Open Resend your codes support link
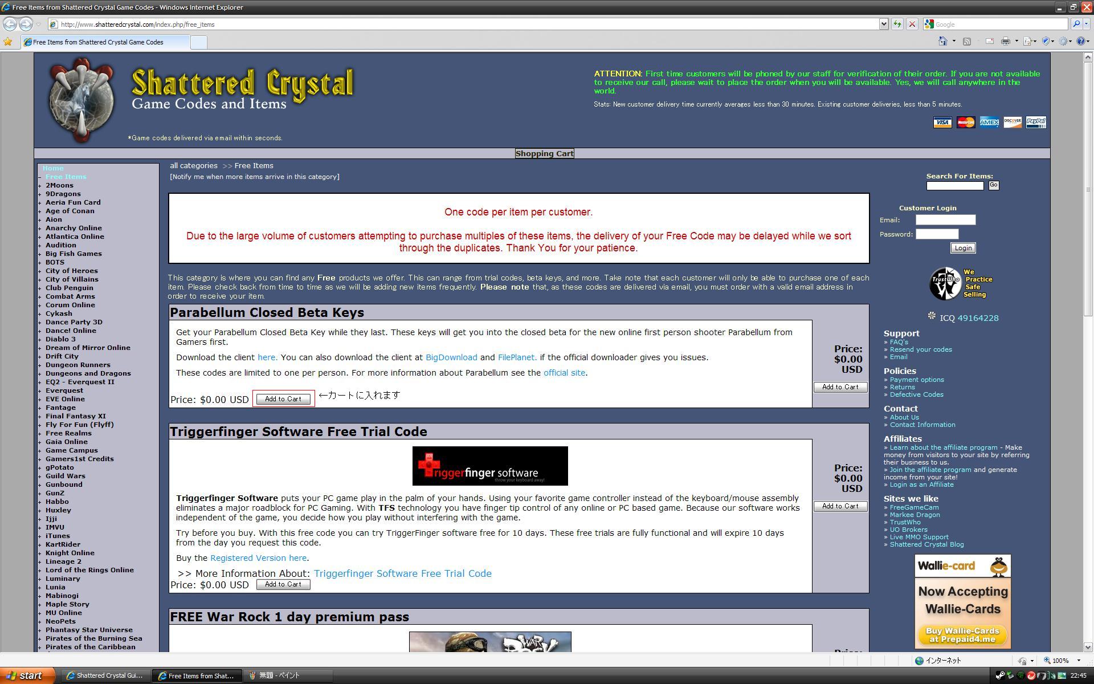The image size is (1094, 684). 921,349
